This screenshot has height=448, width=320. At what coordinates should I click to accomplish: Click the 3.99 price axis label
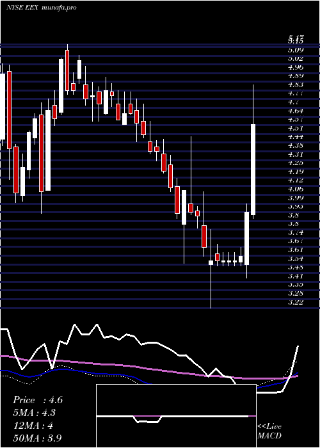tap(296, 198)
